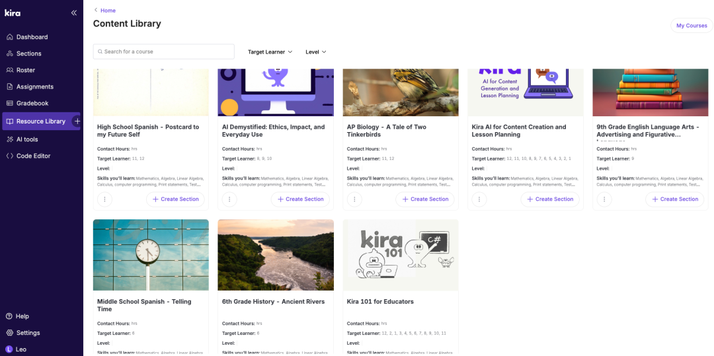Click the Kira logo in sidebar

click(x=13, y=13)
